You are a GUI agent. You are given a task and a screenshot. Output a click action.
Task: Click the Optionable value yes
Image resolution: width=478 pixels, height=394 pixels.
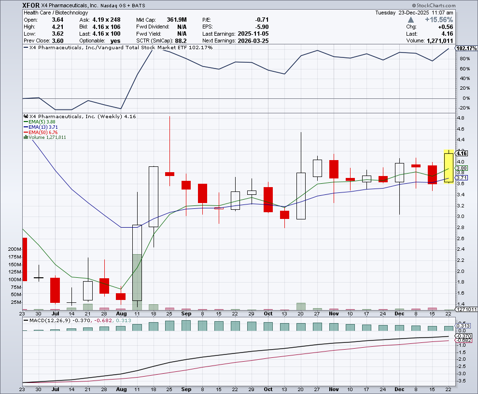(115, 41)
